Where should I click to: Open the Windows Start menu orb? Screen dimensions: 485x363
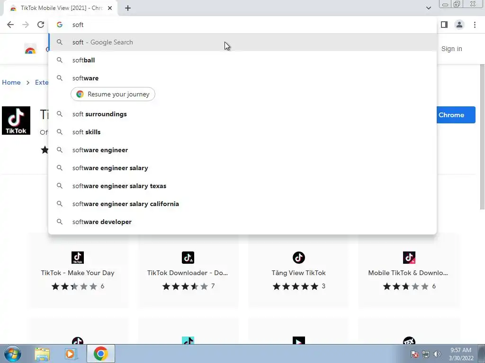pyautogui.click(x=13, y=354)
